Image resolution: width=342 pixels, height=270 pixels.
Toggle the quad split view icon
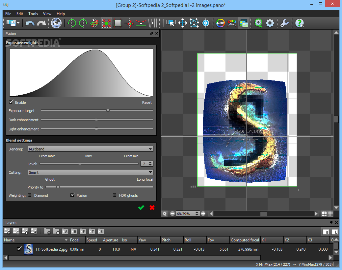[x=324, y=214]
